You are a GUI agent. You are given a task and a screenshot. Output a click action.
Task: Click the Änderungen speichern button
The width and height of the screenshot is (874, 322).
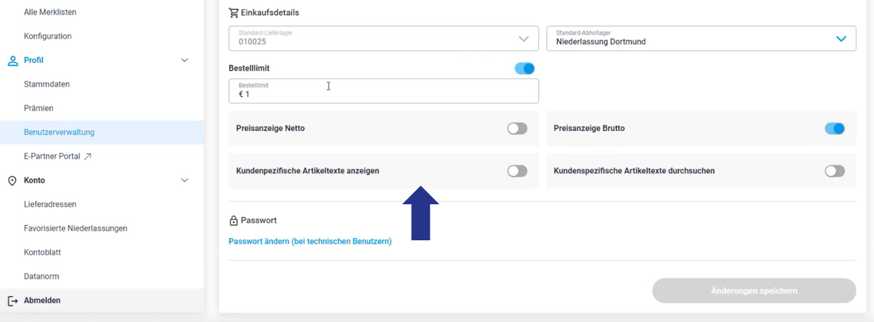coord(754,291)
